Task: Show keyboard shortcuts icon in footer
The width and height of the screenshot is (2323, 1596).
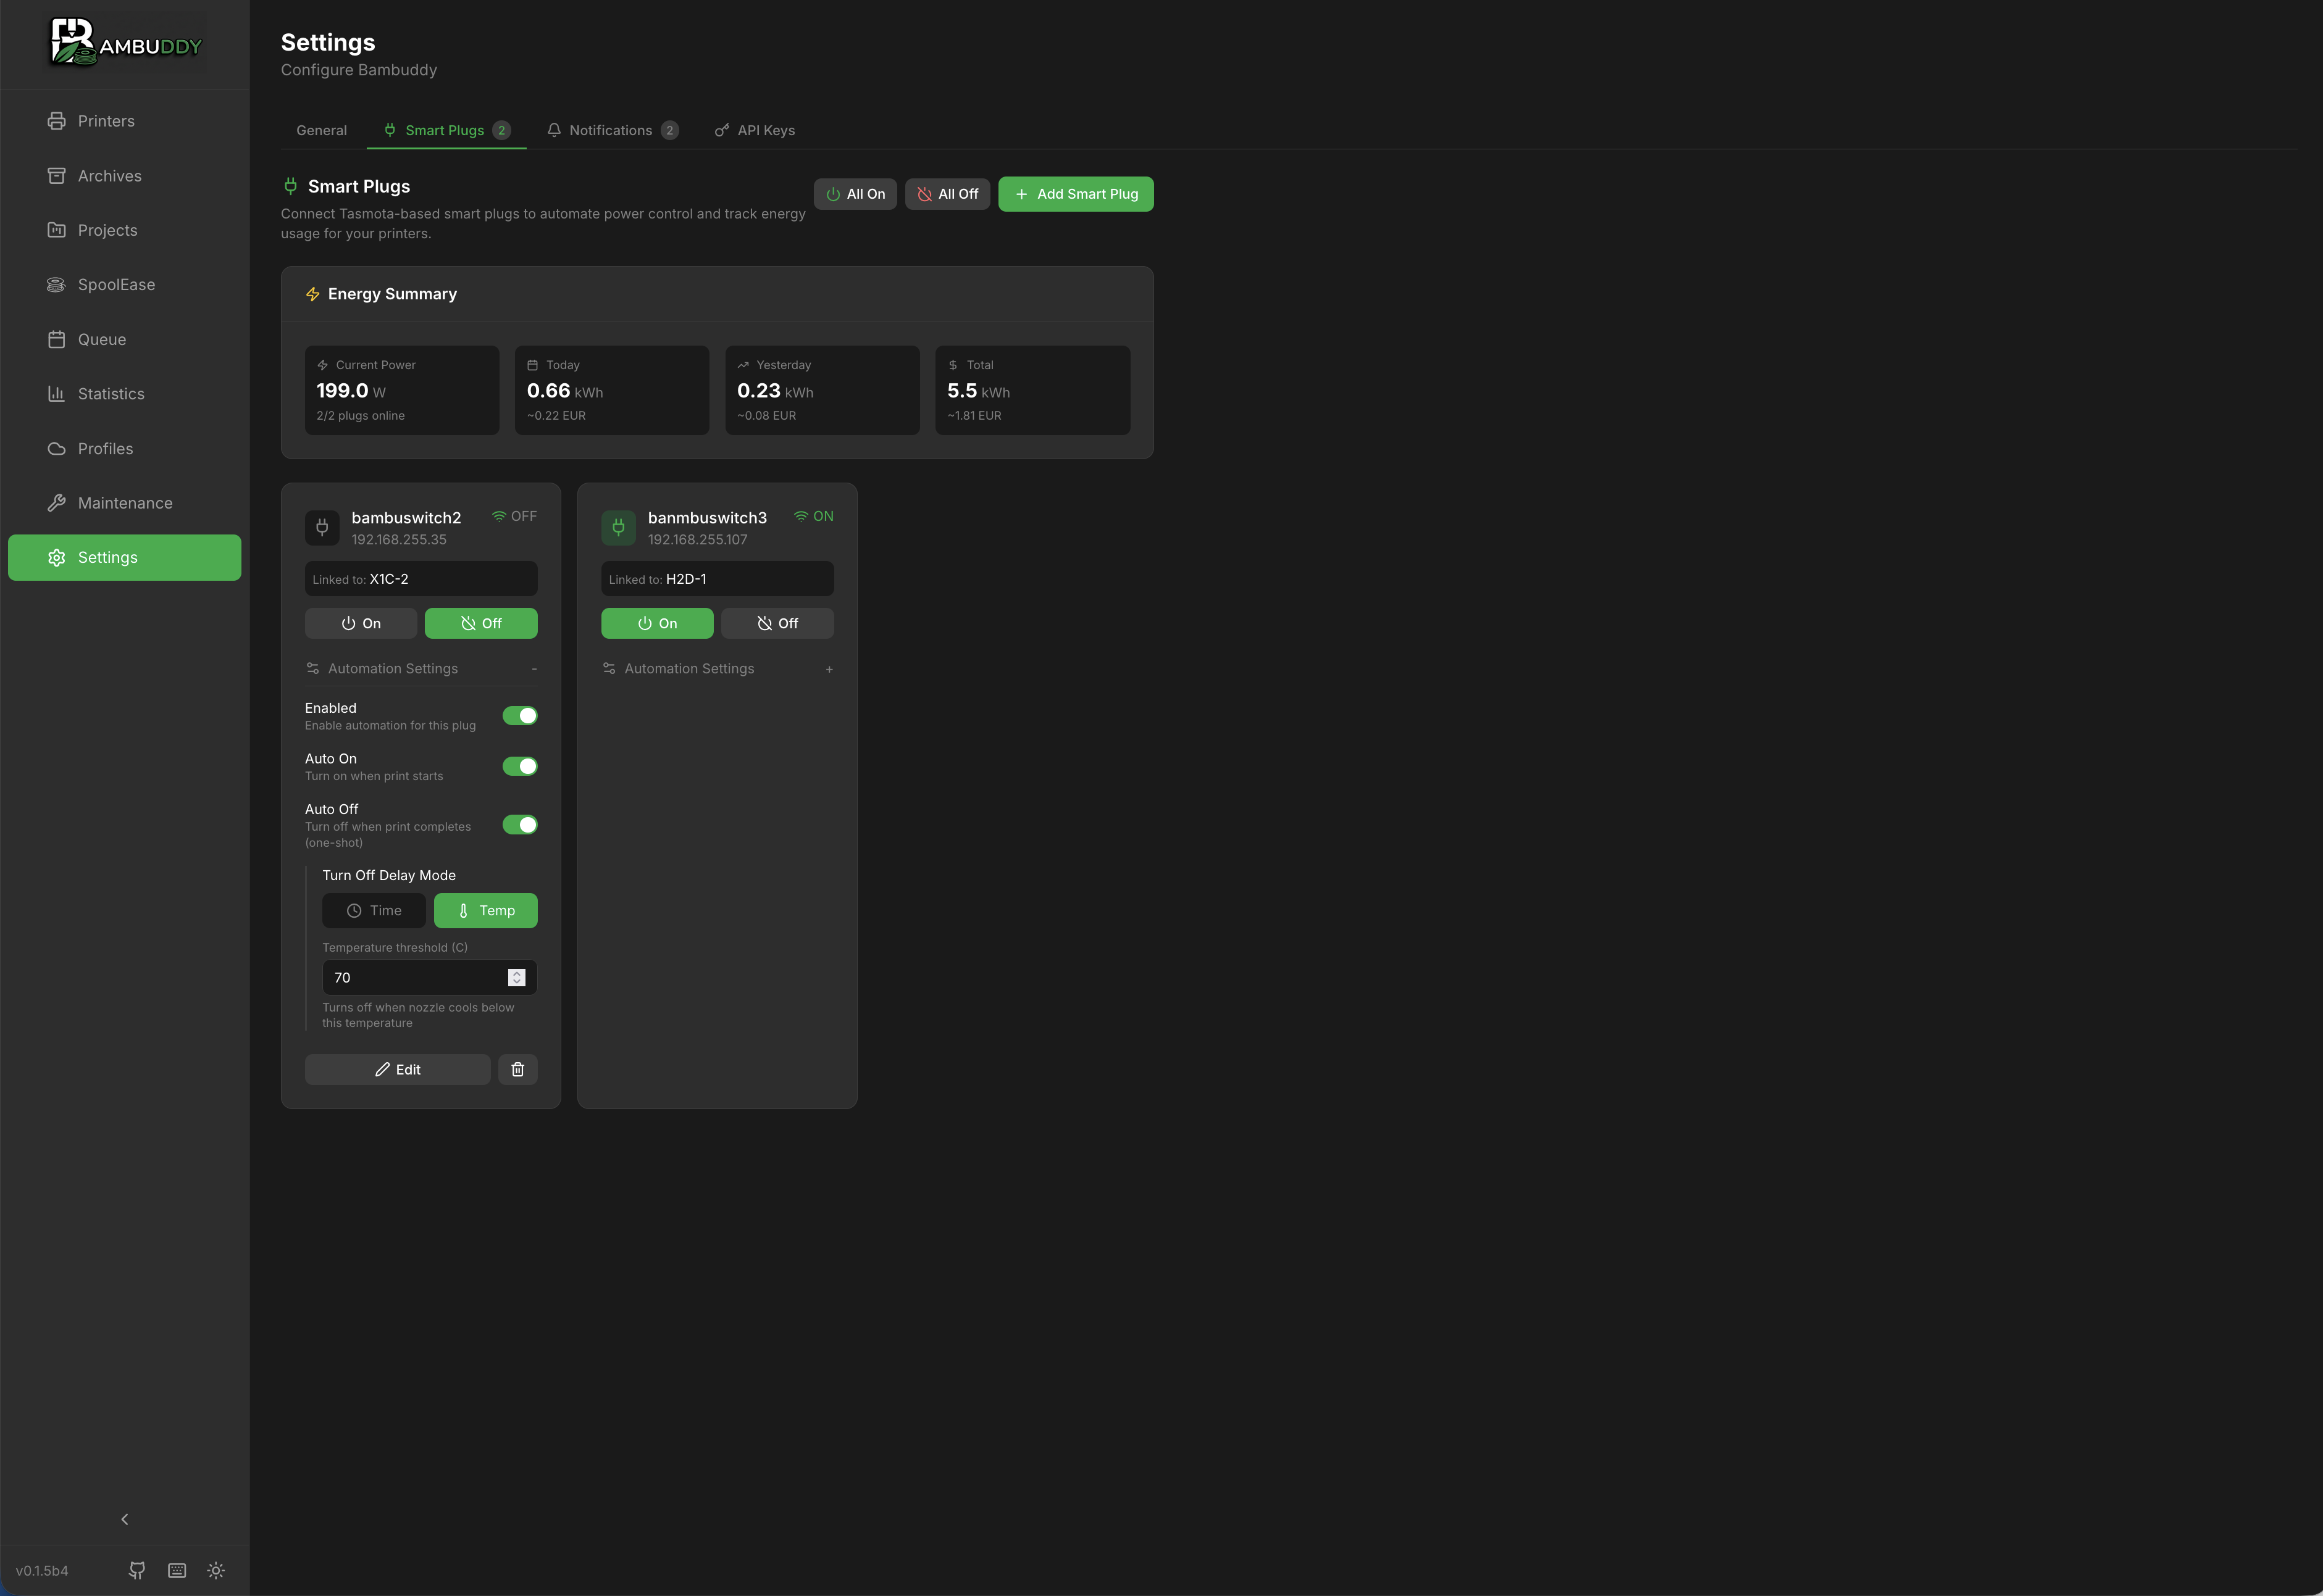Action: [177, 1570]
